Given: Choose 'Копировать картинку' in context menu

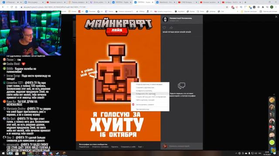Looking at the screenshot, I should click(x=150, y=91).
